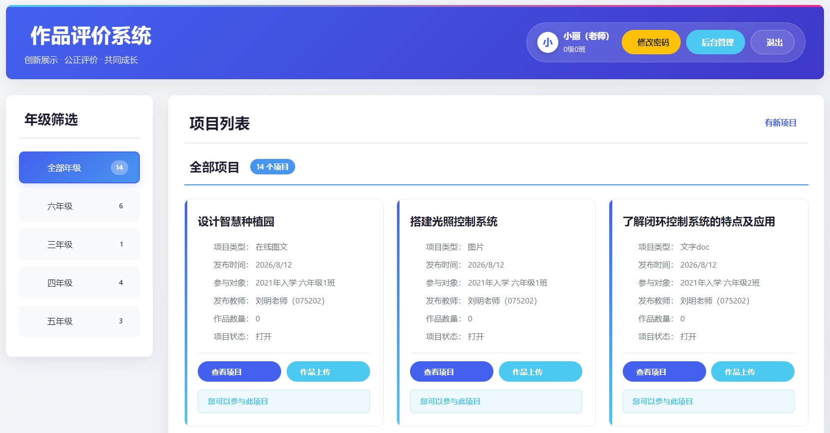Image resolution: width=830 pixels, height=433 pixels.
Task: Click 您可以参与此项目 notice under 搭建光照控制系统
Action: click(x=496, y=401)
